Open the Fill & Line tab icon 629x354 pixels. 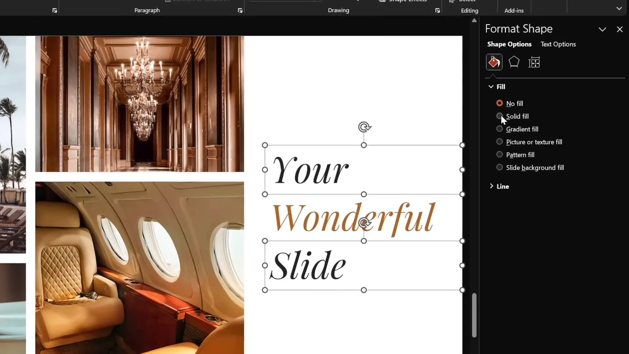coord(494,62)
